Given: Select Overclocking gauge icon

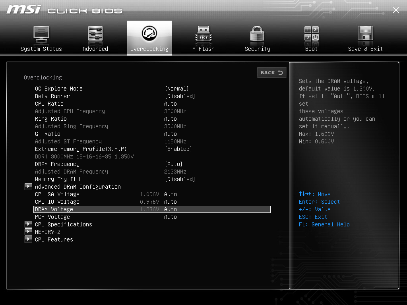Looking at the screenshot, I should click(149, 33).
